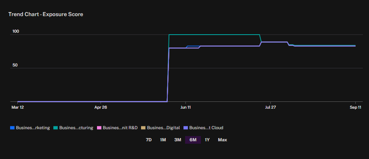The height and width of the screenshot is (159, 369).
Task: Click the blue Marketing legend swatch
Action: click(x=12, y=128)
